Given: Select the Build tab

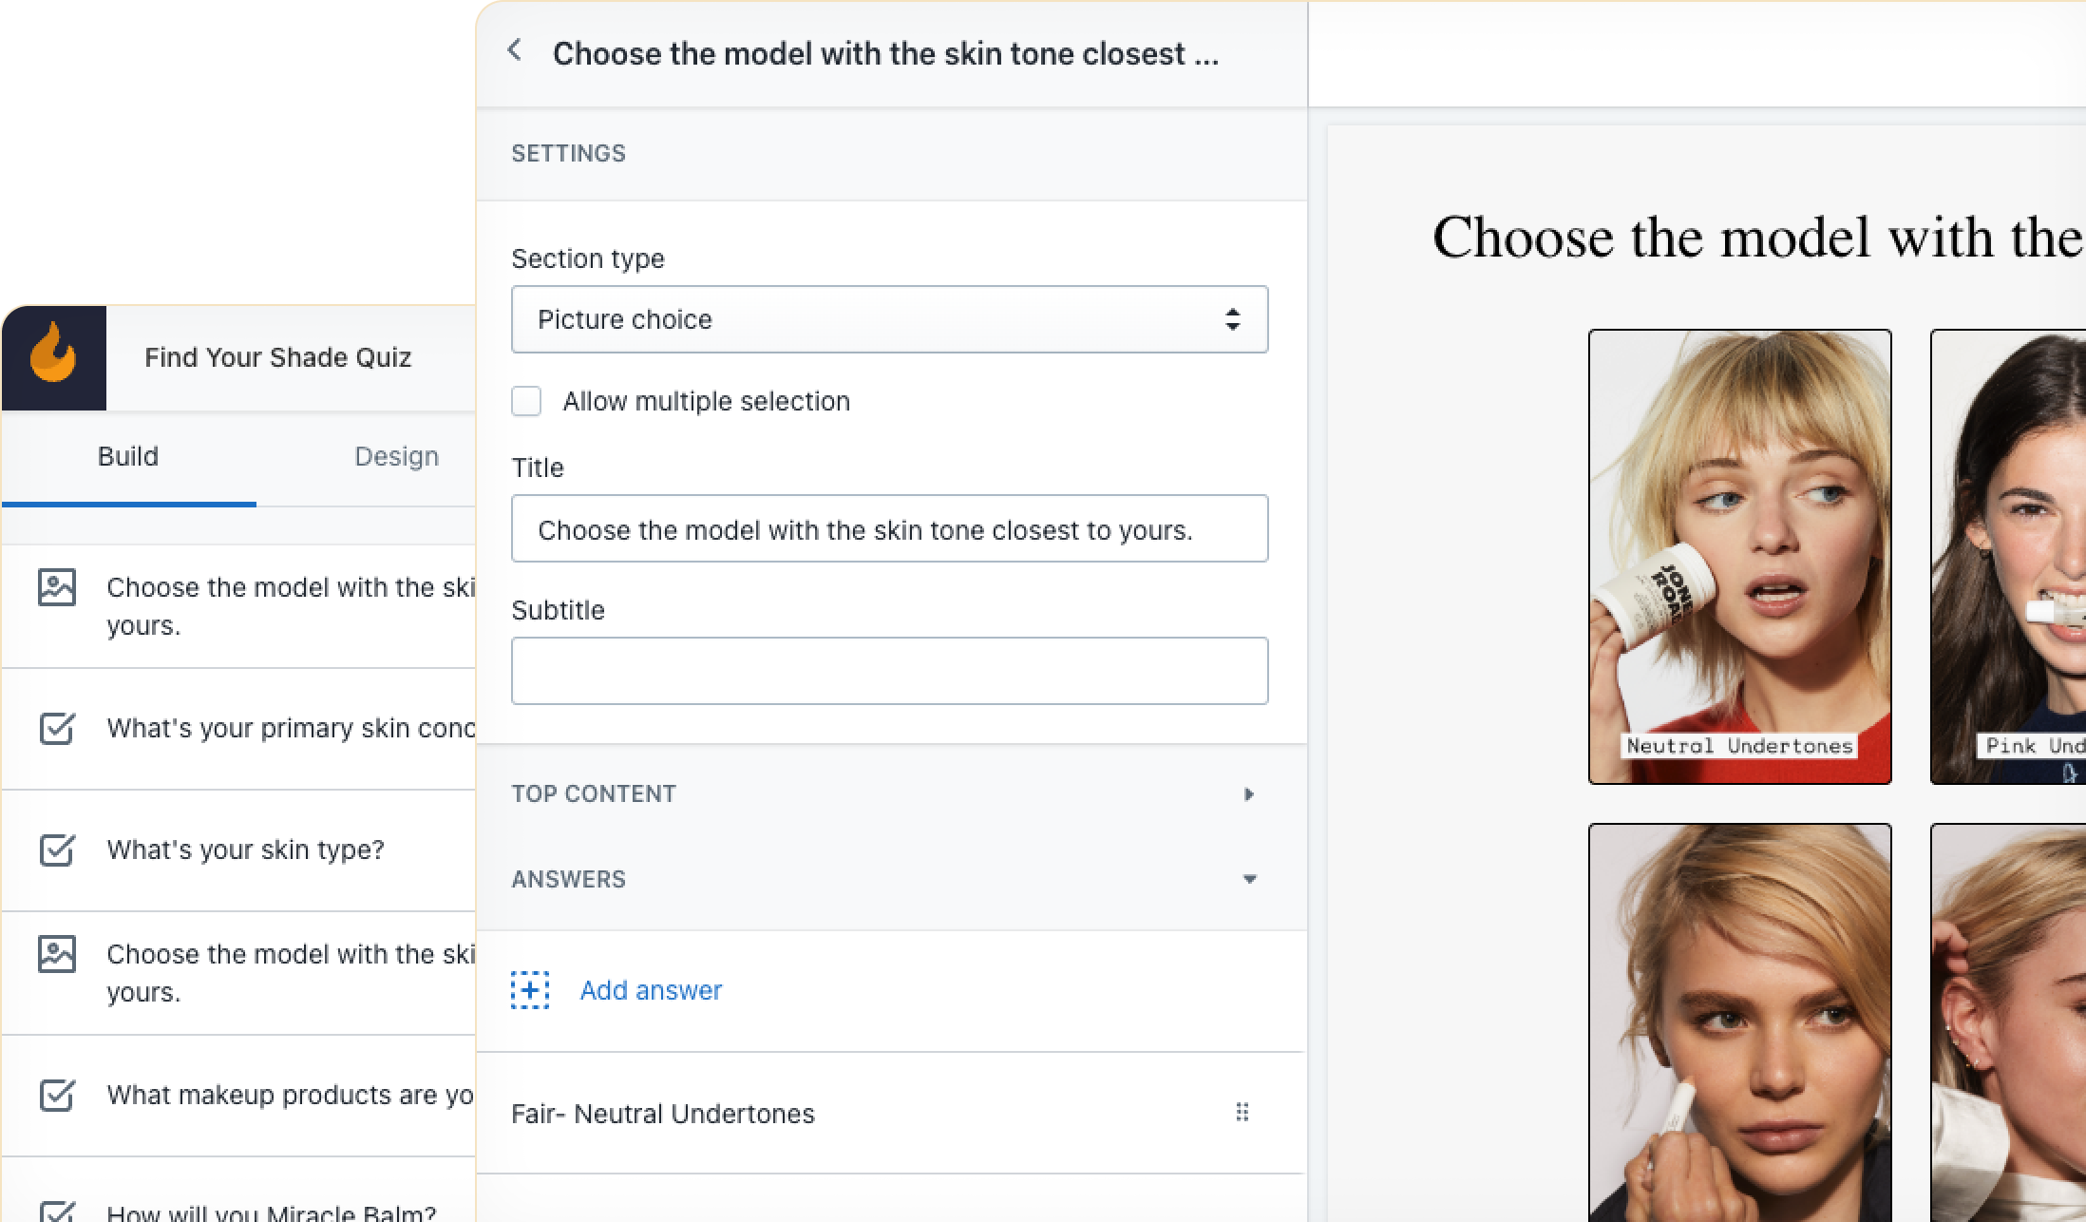Looking at the screenshot, I should (128, 456).
